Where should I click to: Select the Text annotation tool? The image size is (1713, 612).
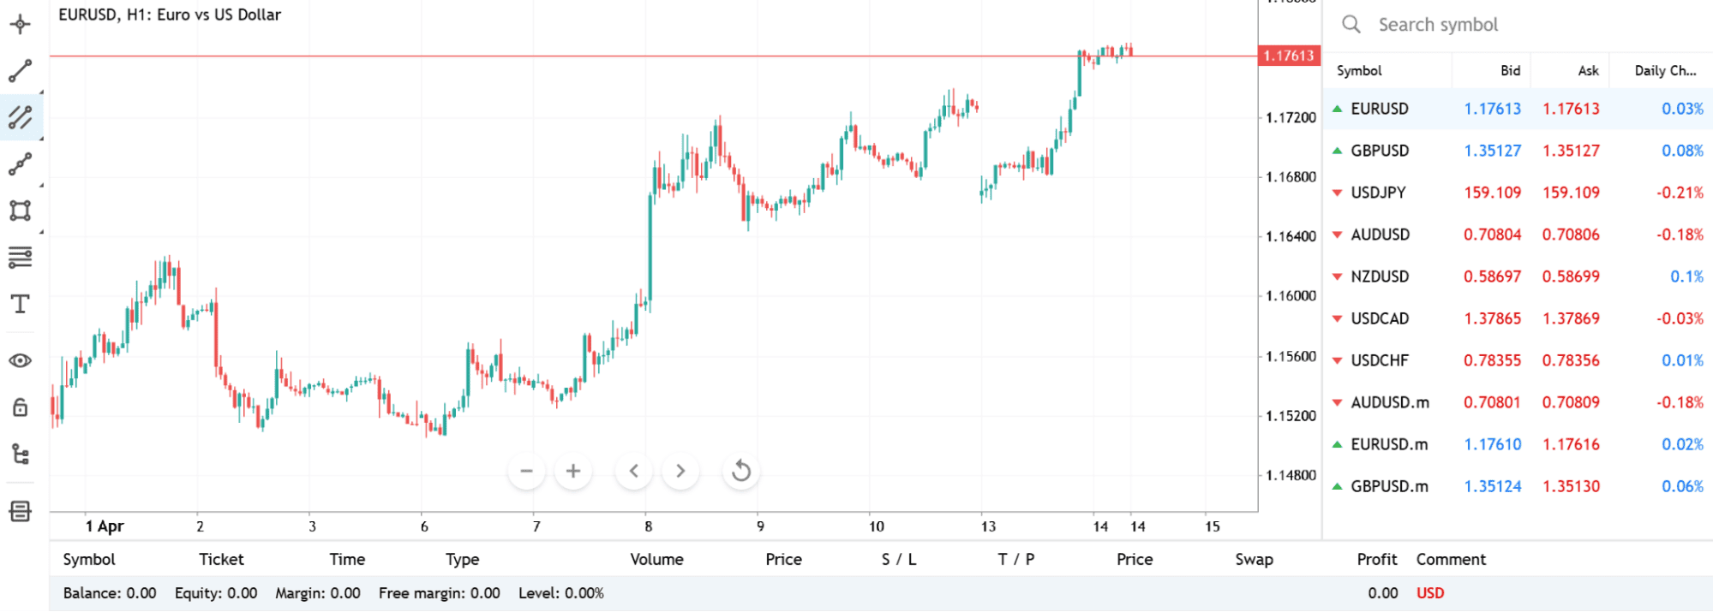21,304
